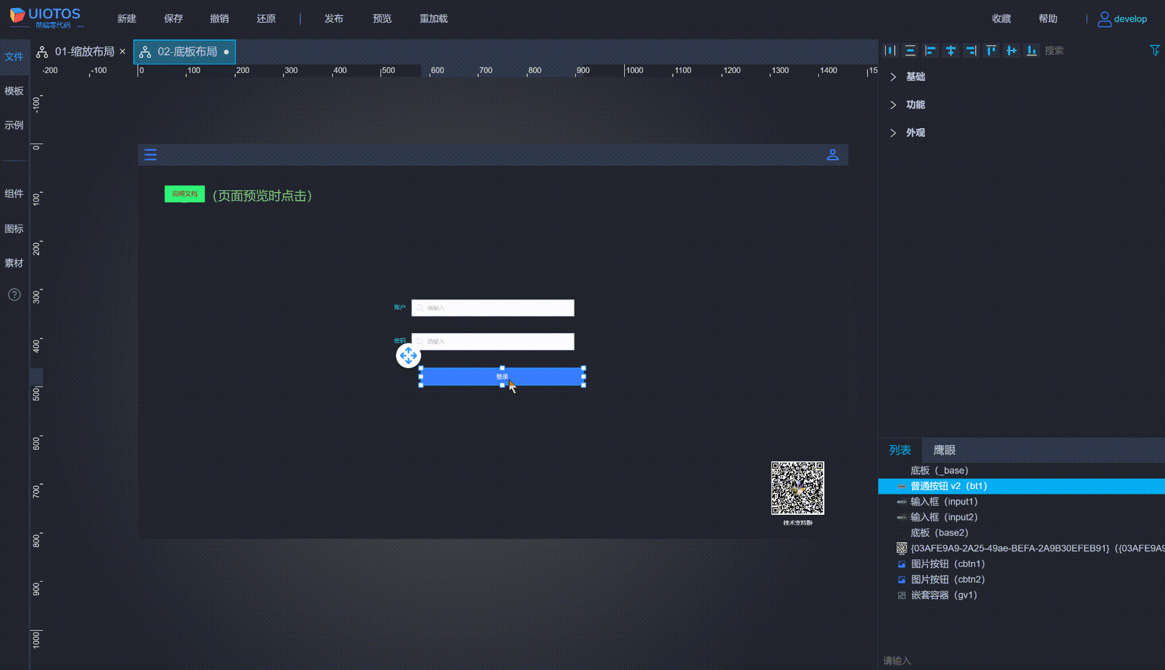Click 重加载 in the top menu
1165x670 pixels.
(434, 19)
